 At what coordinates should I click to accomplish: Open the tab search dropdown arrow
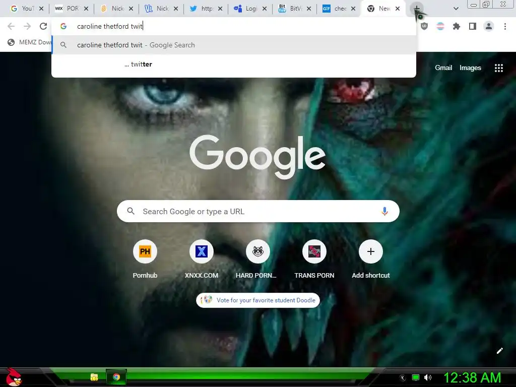pos(456,9)
